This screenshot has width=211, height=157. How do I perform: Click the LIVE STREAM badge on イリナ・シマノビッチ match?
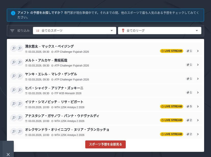click(x=171, y=107)
